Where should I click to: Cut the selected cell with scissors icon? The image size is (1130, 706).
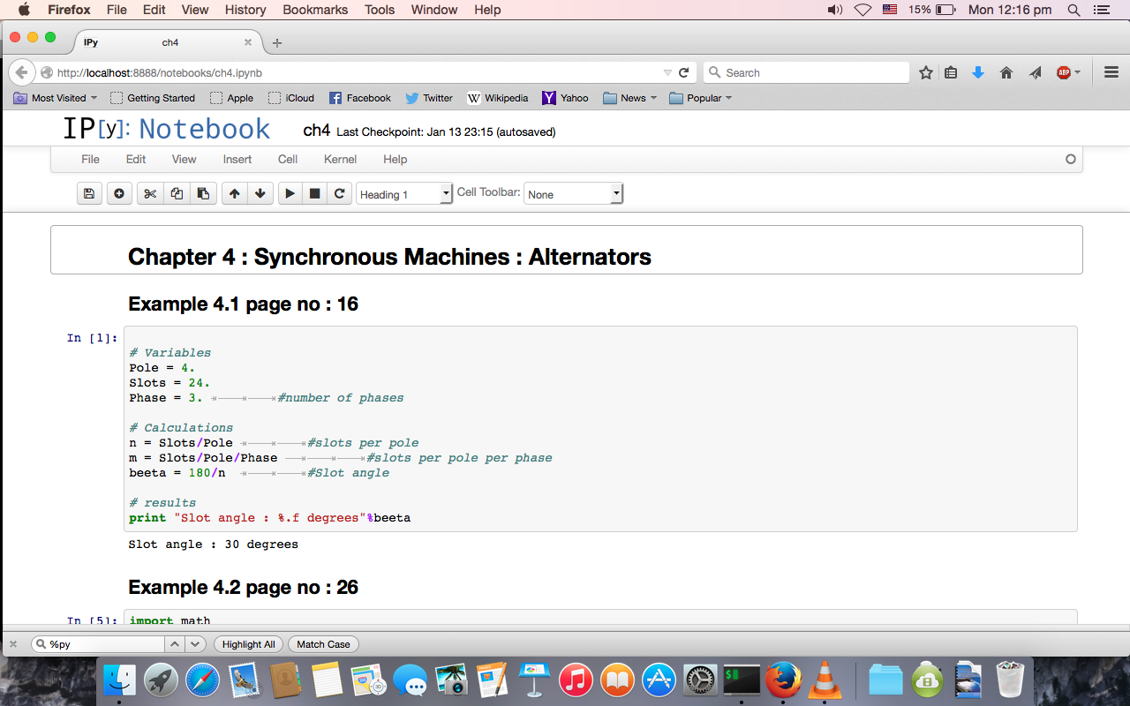[x=150, y=194]
